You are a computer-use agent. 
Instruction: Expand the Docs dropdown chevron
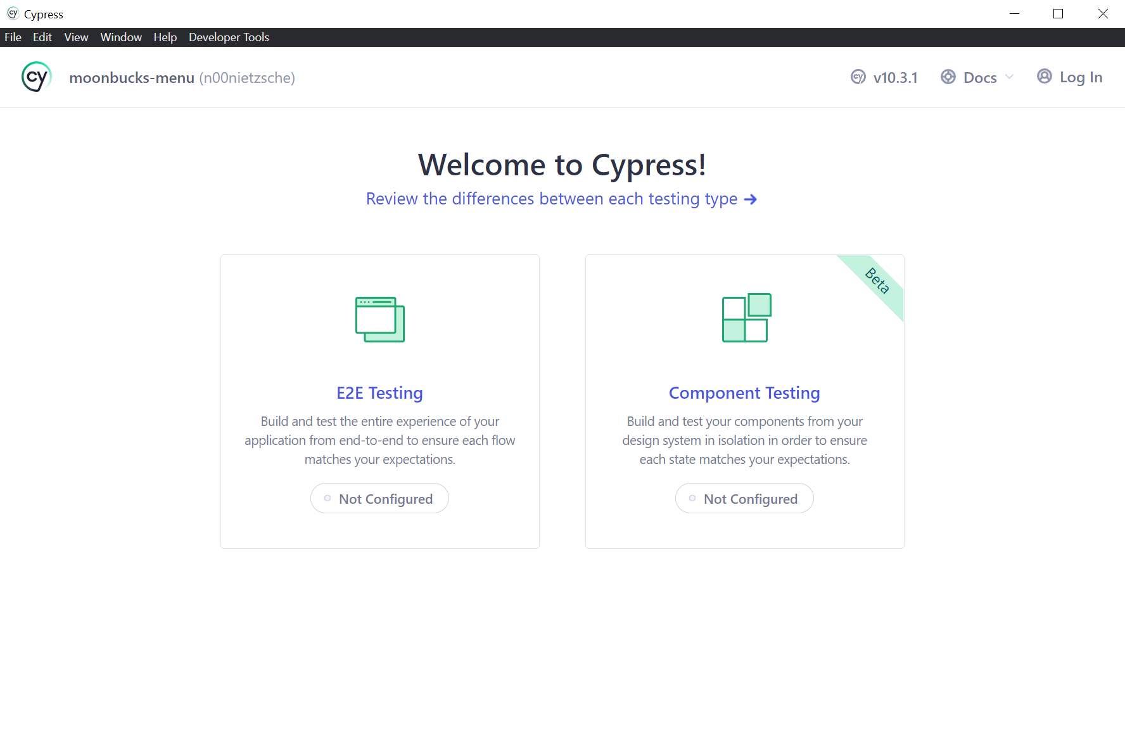(1009, 77)
